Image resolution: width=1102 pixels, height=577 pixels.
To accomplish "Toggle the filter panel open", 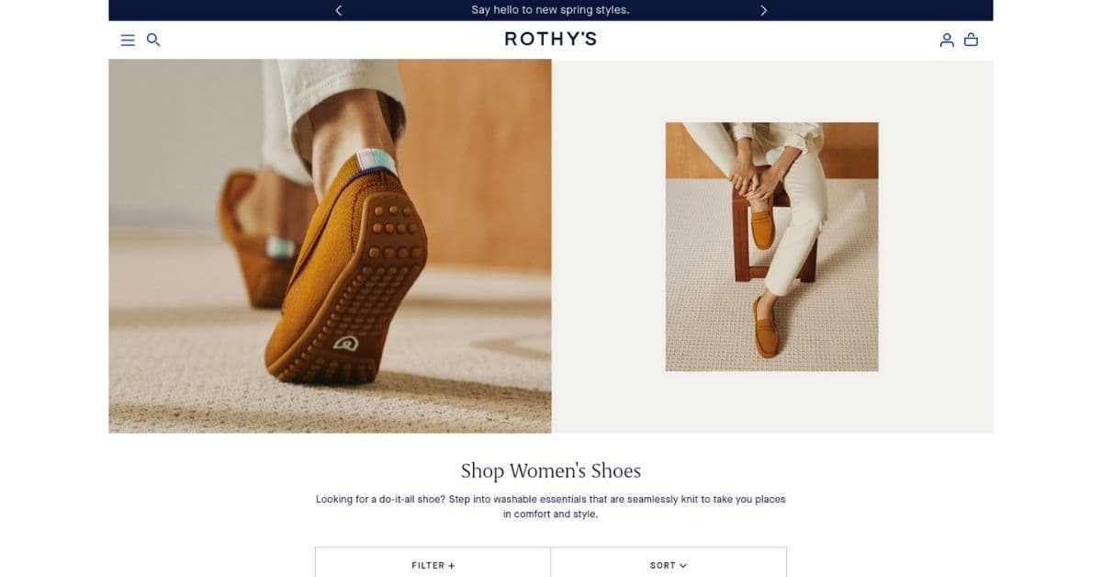I will [433, 565].
